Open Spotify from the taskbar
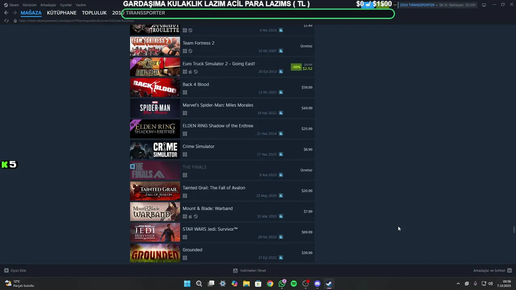The image size is (516, 290). click(x=294, y=284)
